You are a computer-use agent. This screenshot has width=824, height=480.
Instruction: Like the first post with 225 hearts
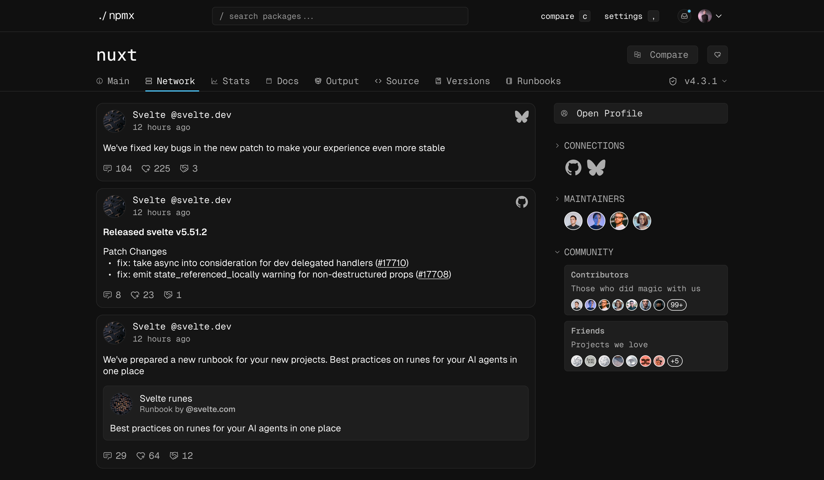146,169
